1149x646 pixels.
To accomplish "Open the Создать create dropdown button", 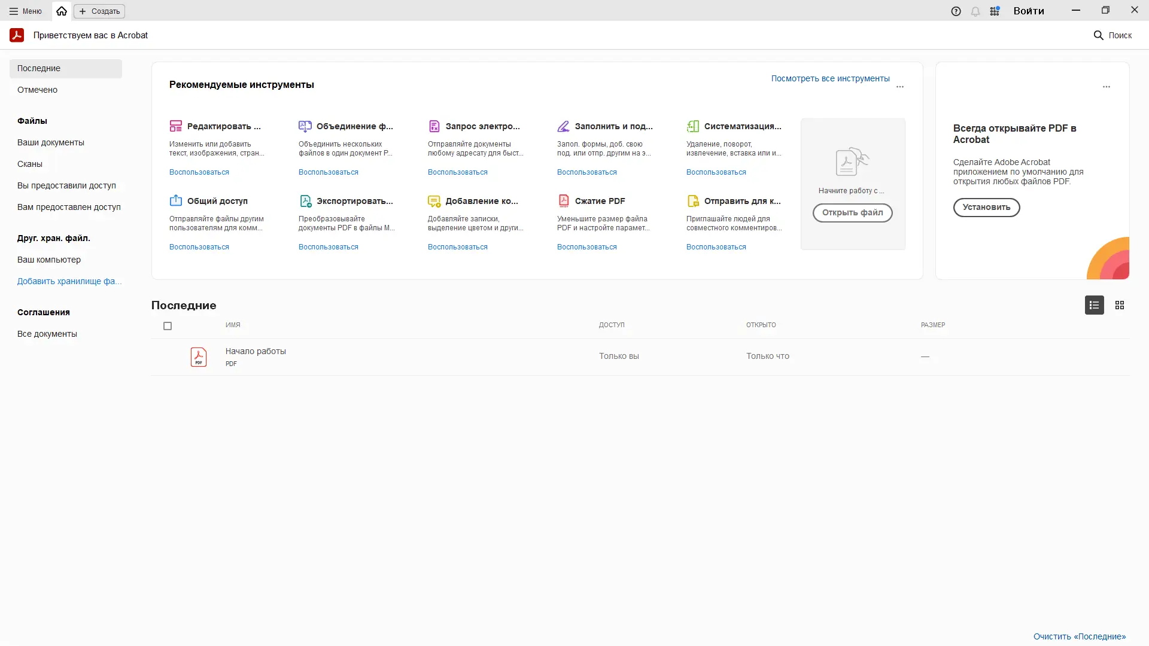I will tap(99, 11).
